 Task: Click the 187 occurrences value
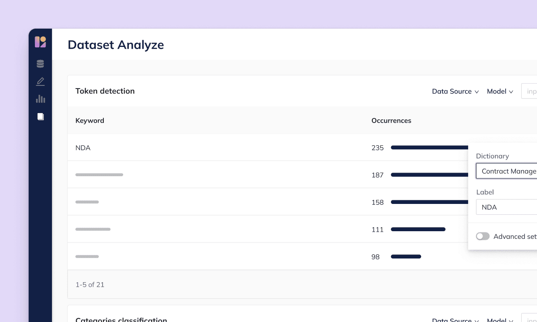(378, 175)
